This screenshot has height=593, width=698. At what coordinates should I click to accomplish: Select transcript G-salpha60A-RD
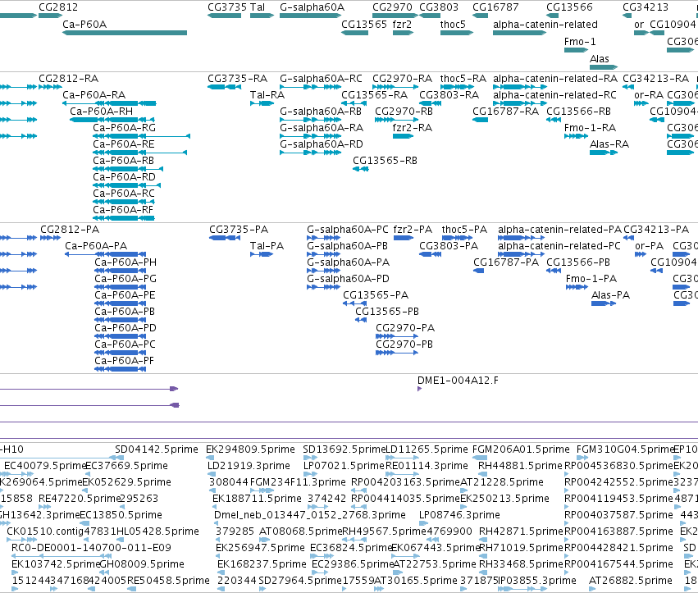pos(310,153)
